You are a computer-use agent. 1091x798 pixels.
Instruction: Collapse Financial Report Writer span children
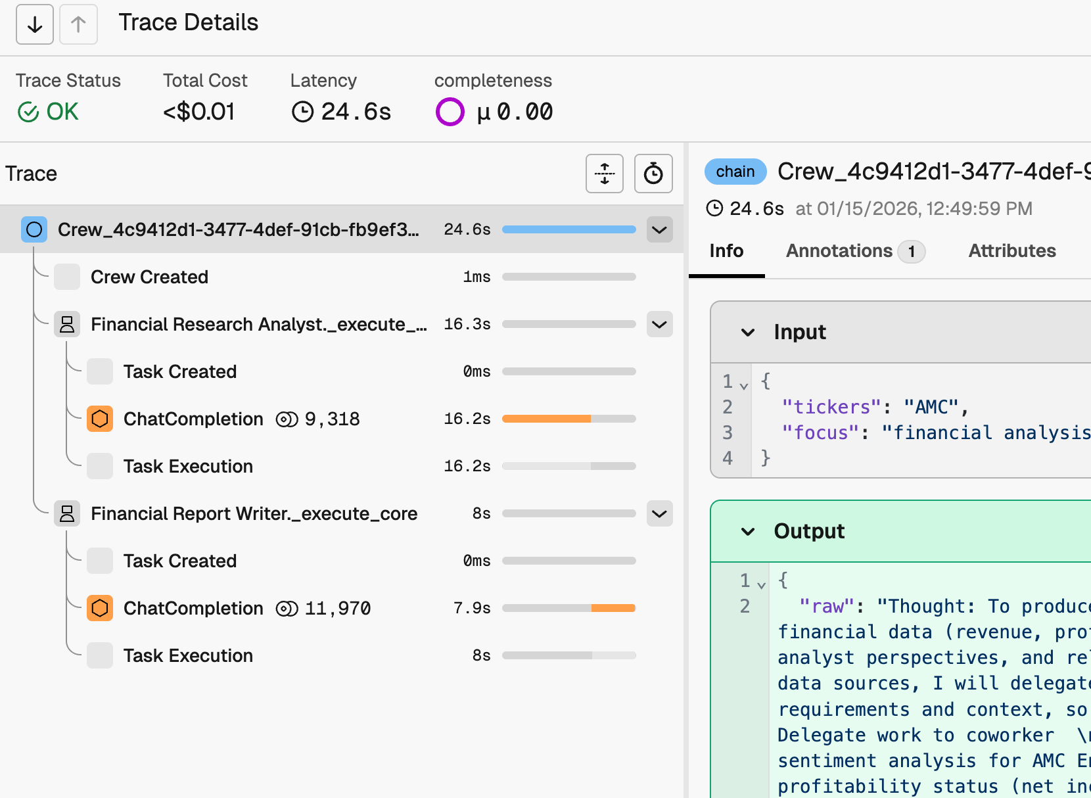tap(659, 513)
